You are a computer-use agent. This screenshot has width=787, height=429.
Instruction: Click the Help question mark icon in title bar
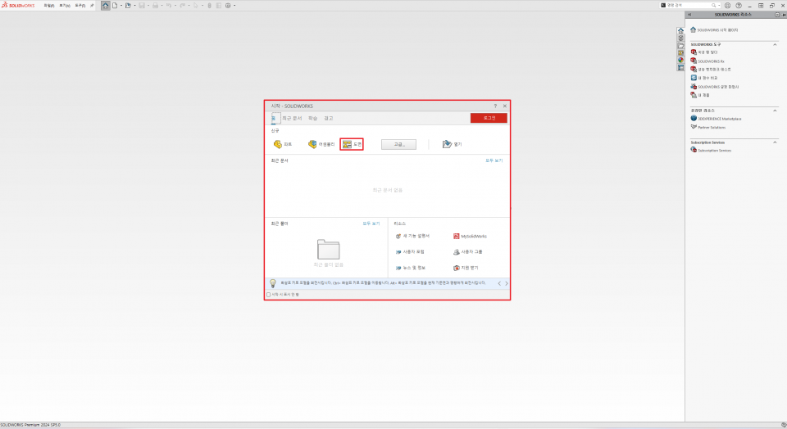click(x=739, y=6)
